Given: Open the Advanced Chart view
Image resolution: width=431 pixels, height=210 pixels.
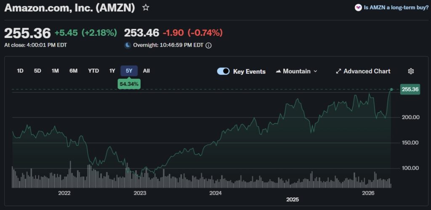Looking at the screenshot, I should coord(367,72).
